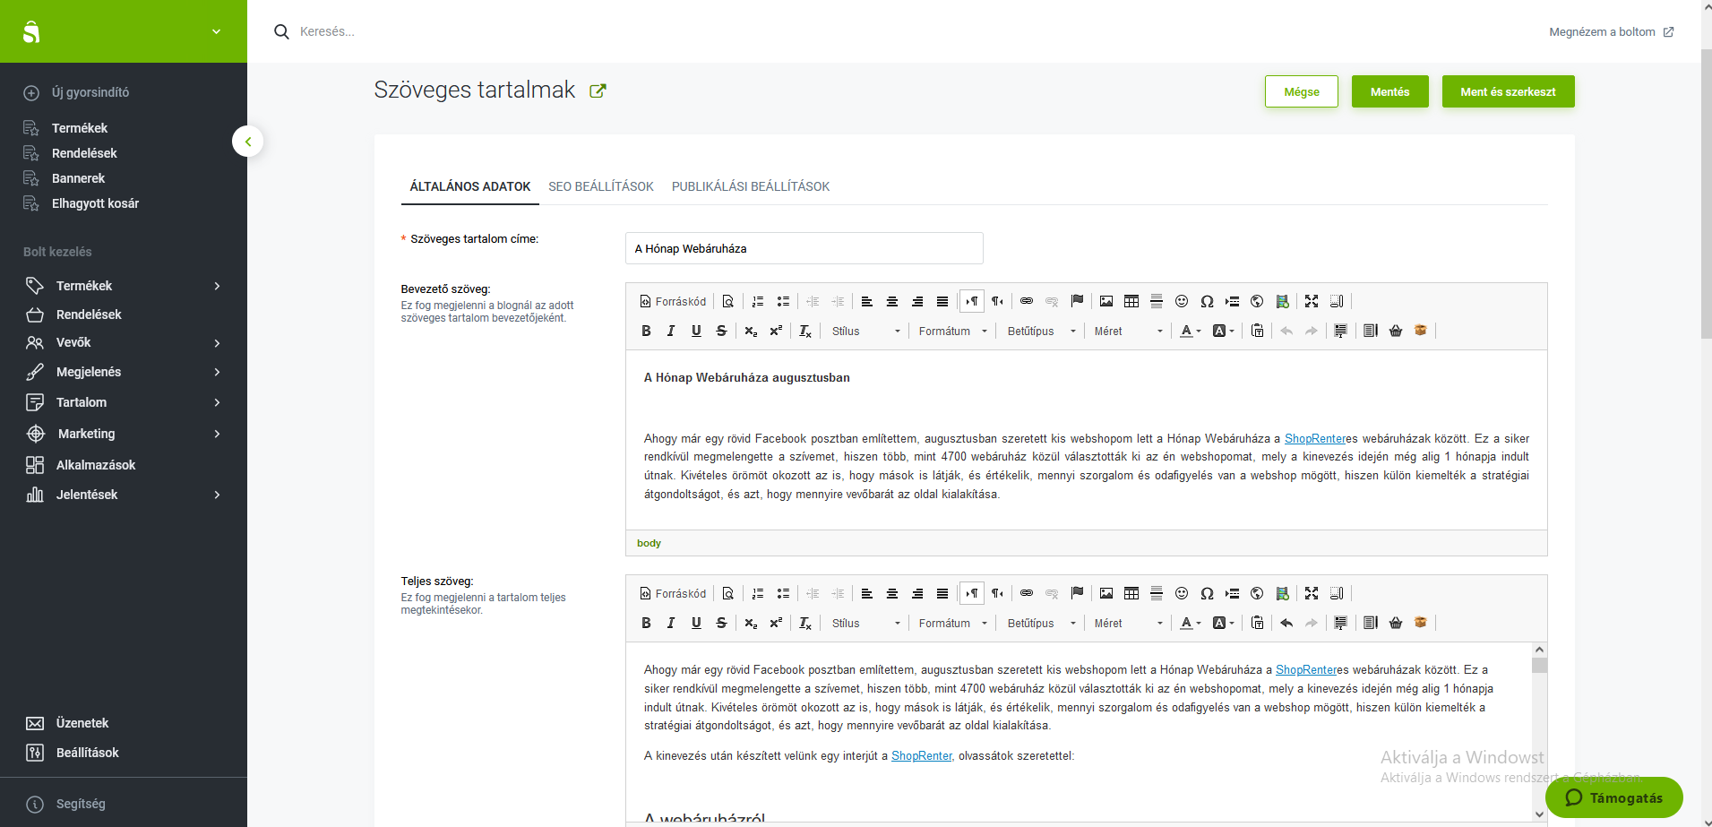The width and height of the screenshot is (1712, 827).
Task: Open text color picker in Bevezető szöveg editor
Action: tap(1190, 331)
